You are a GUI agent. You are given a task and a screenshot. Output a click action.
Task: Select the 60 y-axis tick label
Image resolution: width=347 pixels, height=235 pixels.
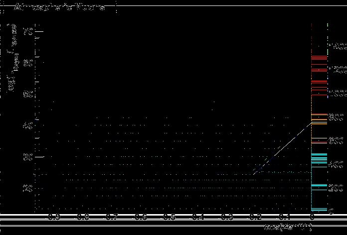pyautogui.click(x=27, y=63)
